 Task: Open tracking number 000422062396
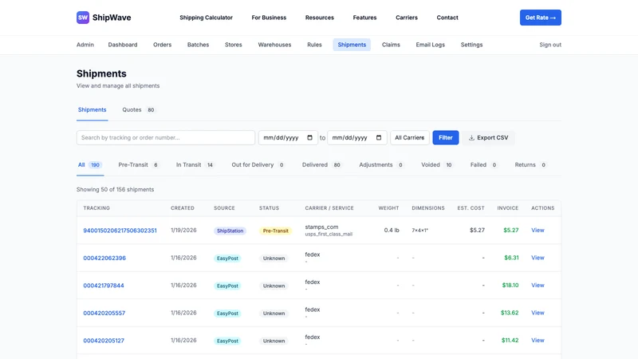click(104, 258)
